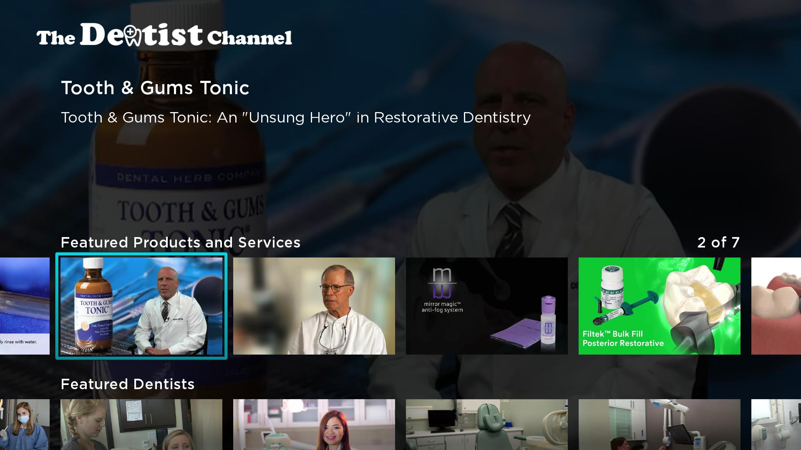Click The Dentist Channel logo
The height and width of the screenshot is (450, 801).
tap(164, 35)
